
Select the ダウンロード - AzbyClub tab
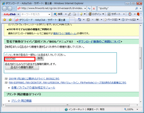coord(42,20)
